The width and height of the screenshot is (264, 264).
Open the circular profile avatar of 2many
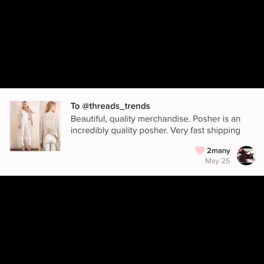coord(246,155)
